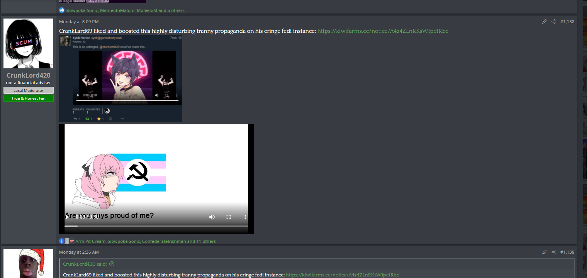This screenshot has height=278, width=587.
Task: Open the large video's three-dot options menu
Action: (x=245, y=217)
